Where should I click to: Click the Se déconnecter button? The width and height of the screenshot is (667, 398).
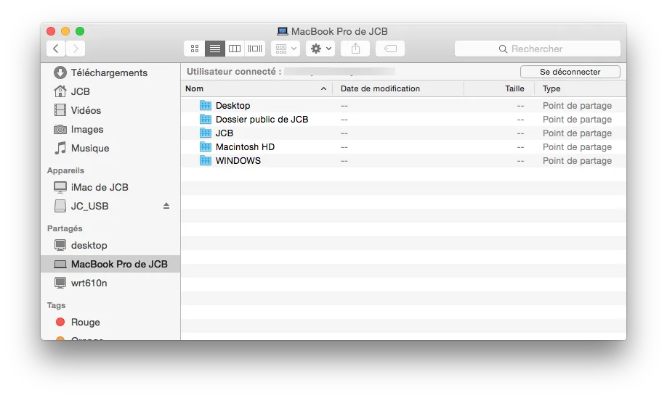(570, 72)
